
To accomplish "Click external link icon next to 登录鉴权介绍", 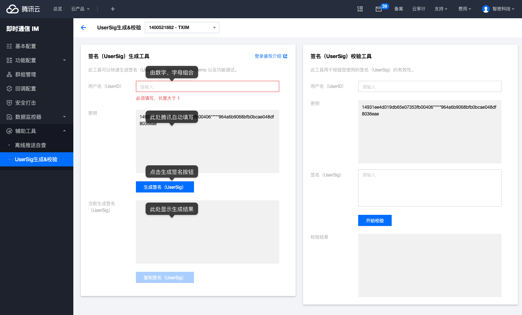I will point(285,56).
